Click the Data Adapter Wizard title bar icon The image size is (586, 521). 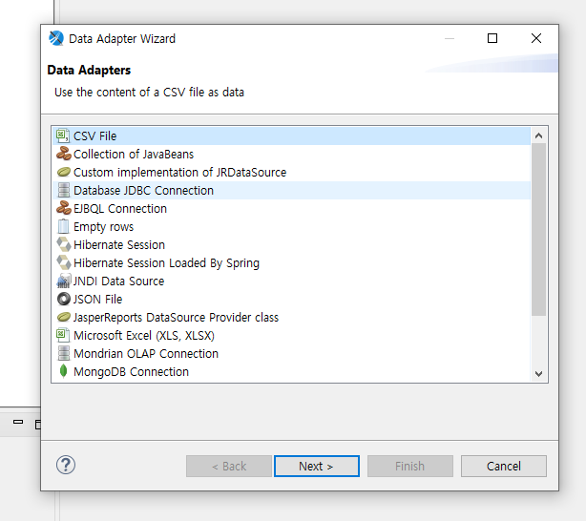tap(56, 38)
